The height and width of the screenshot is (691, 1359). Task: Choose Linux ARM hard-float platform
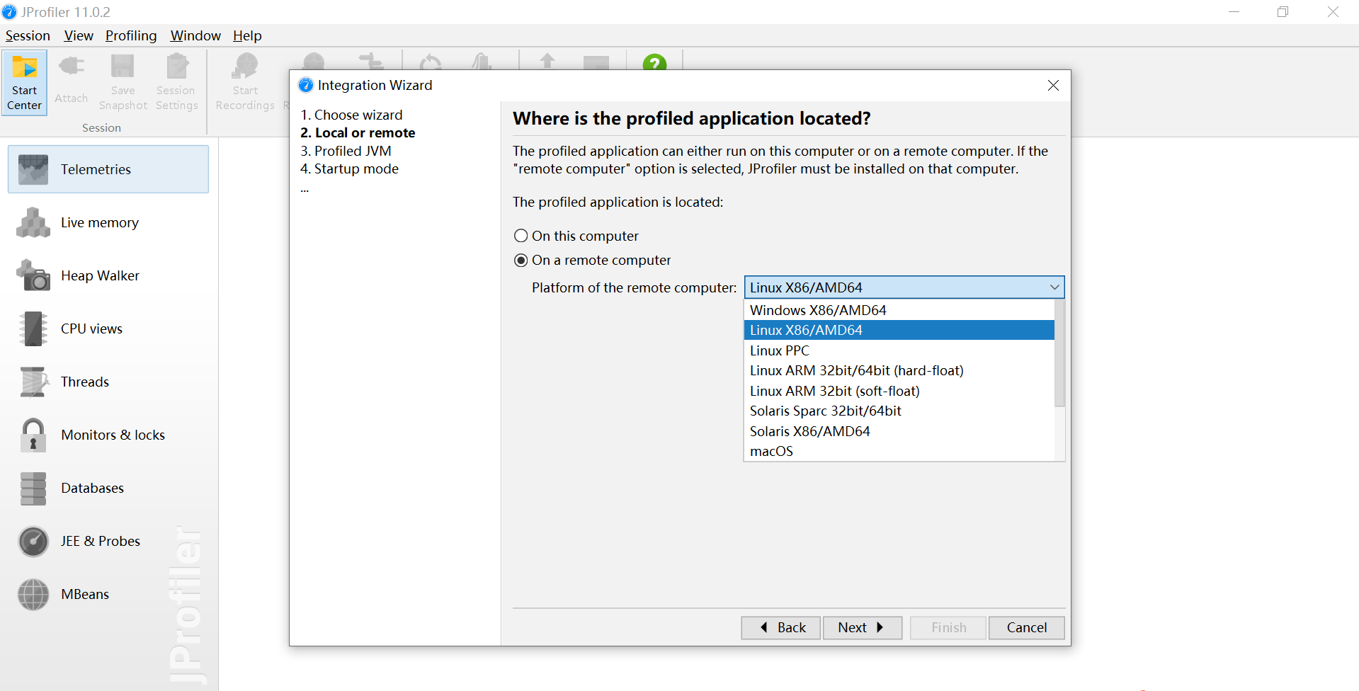point(899,370)
